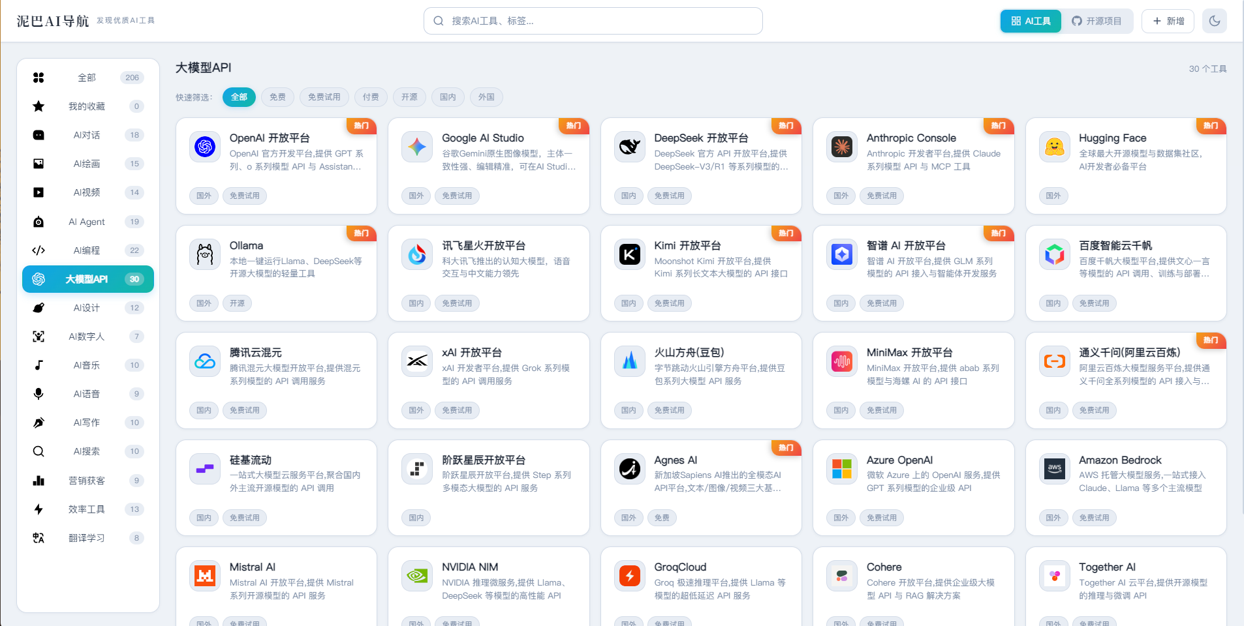This screenshot has height=626, width=1244.
Task: Select the AI视频 sidebar category
Action: 88,192
